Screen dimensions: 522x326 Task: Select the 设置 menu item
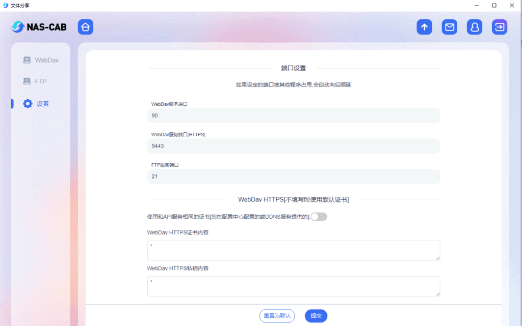point(43,104)
